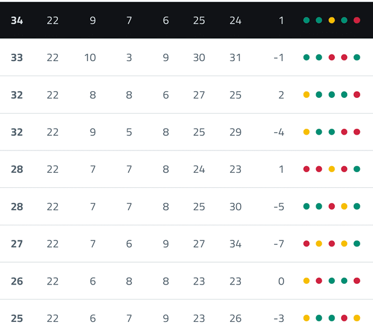Click the yellow form dot in the goal difference -5 row
The height and width of the screenshot is (328, 373).
point(344,207)
